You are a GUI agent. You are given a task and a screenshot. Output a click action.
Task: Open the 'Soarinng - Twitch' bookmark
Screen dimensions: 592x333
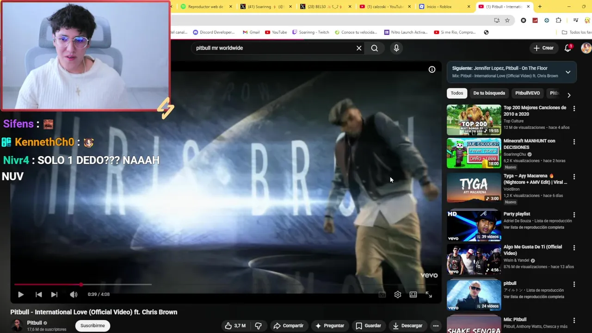(x=310, y=32)
